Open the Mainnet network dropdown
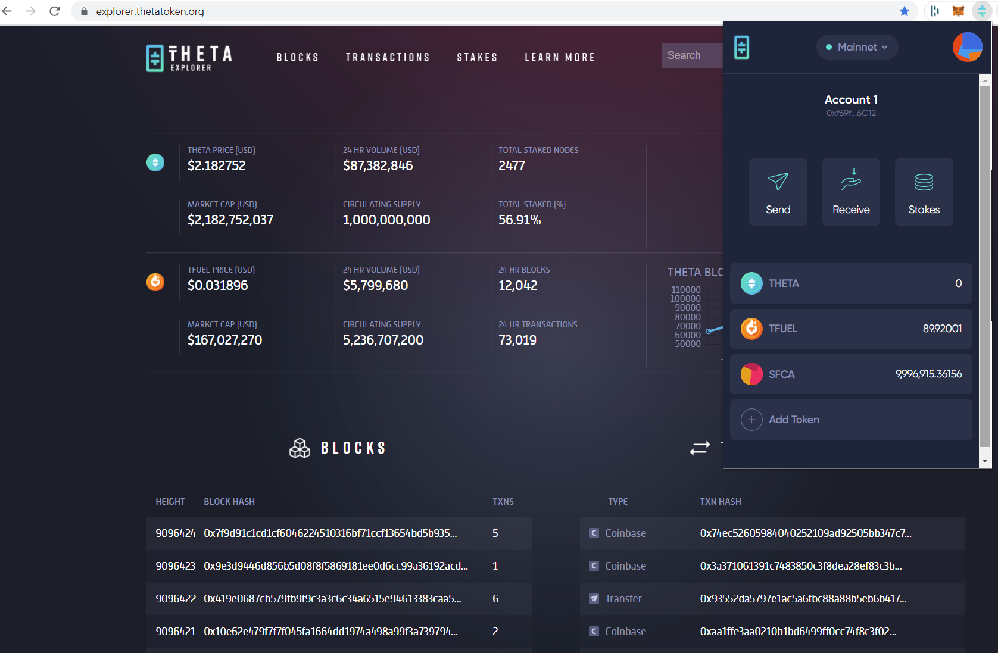Image resolution: width=998 pixels, height=653 pixels. (857, 47)
